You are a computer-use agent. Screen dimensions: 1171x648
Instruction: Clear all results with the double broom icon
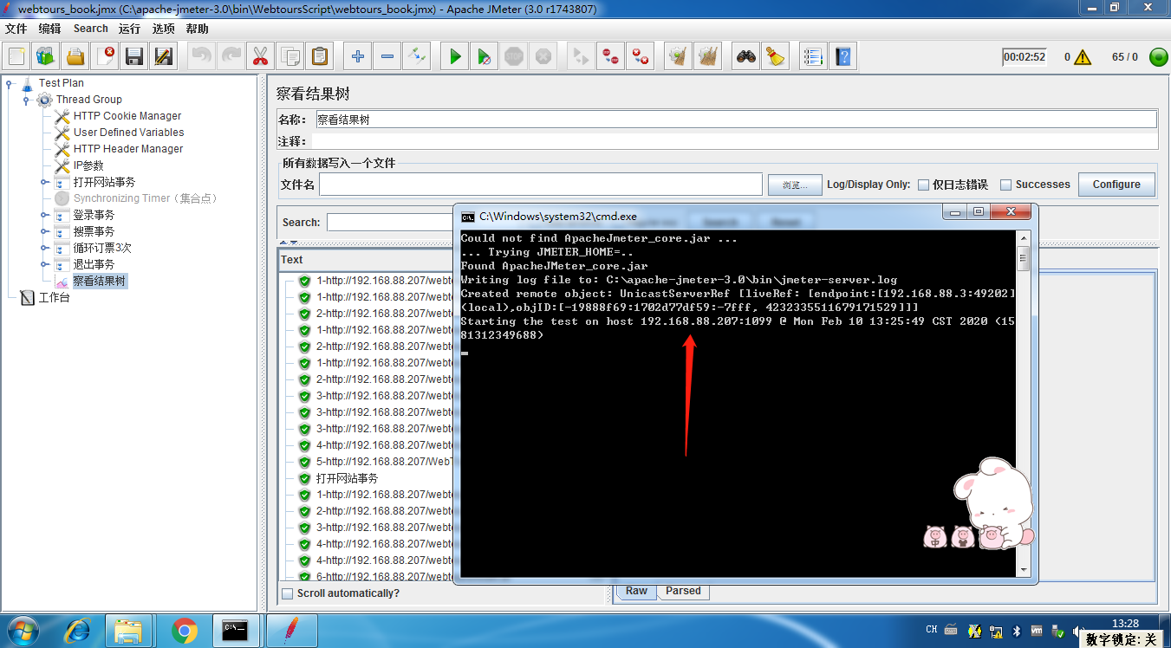(x=708, y=57)
